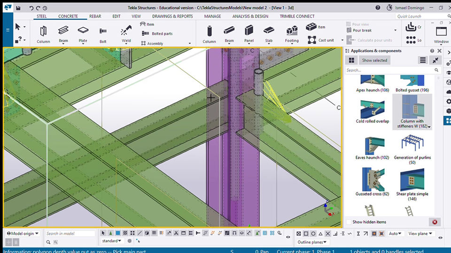Click the concrete Item tool
This screenshot has height=253, width=451.
(x=316, y=27)
